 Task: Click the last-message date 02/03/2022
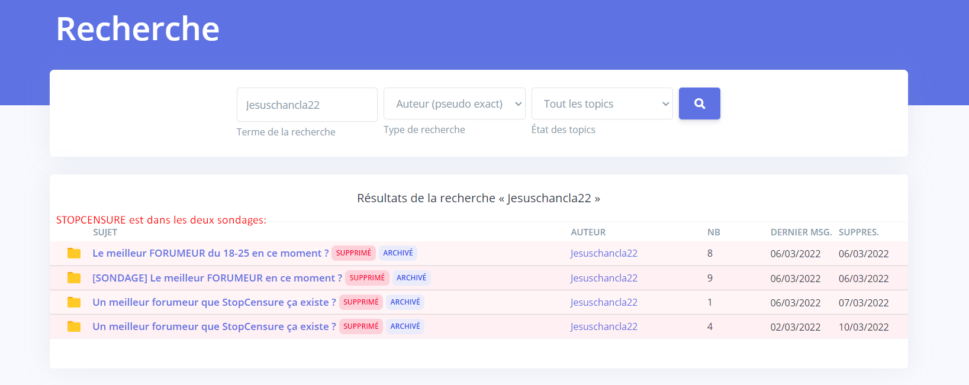796,327
